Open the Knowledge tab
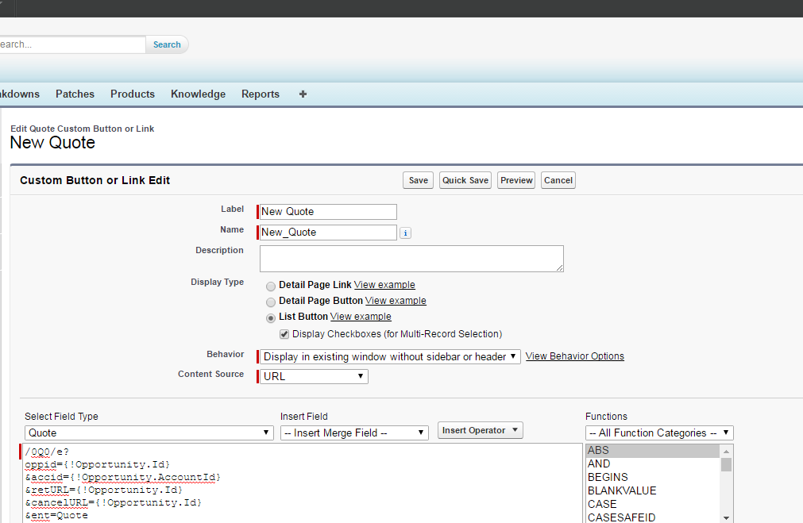Viewport: 803px width, 523px height. [198, 94]
